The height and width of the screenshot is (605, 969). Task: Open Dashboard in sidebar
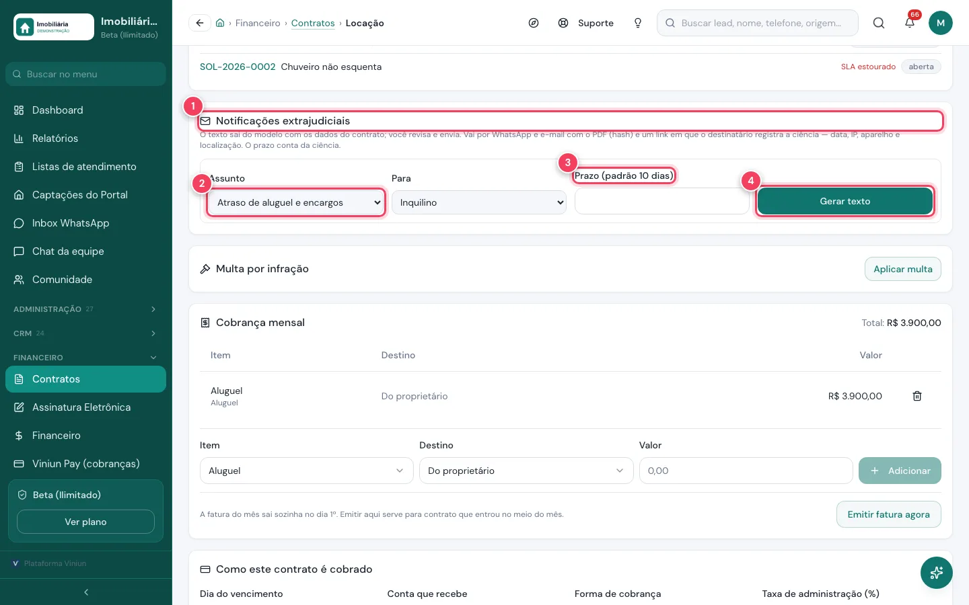coord(85,110)
